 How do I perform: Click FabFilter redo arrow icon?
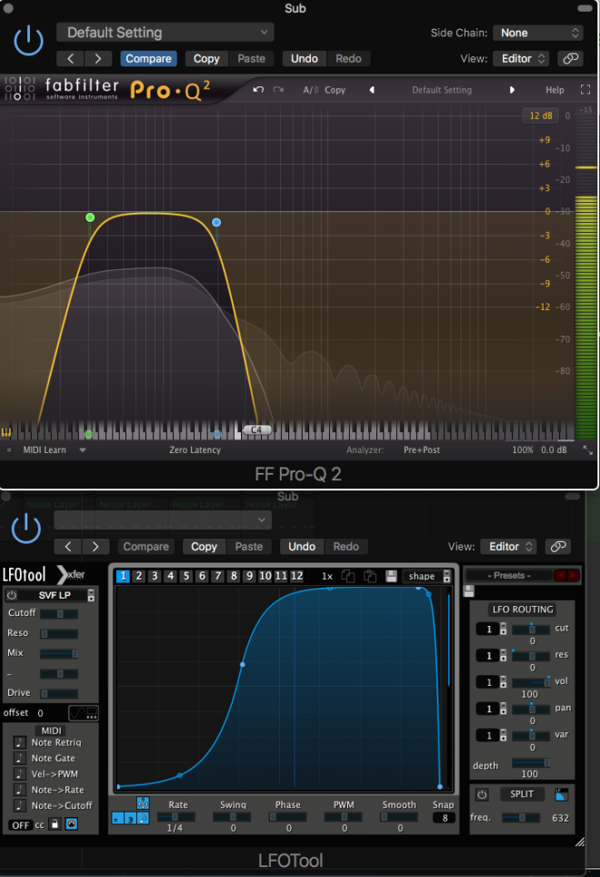coord(278,89)
